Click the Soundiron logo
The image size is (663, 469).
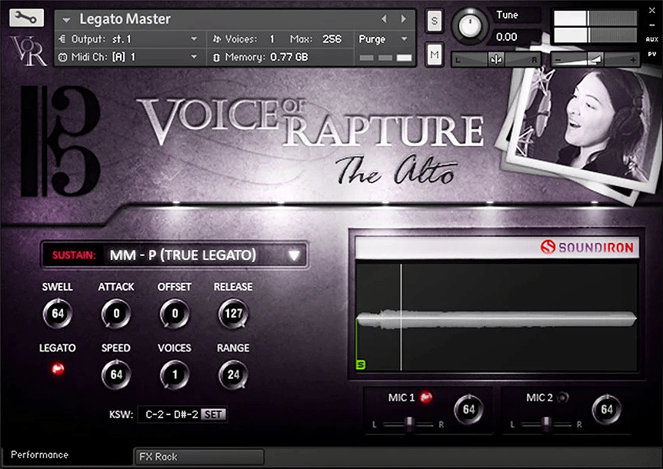tap(587, 247)
